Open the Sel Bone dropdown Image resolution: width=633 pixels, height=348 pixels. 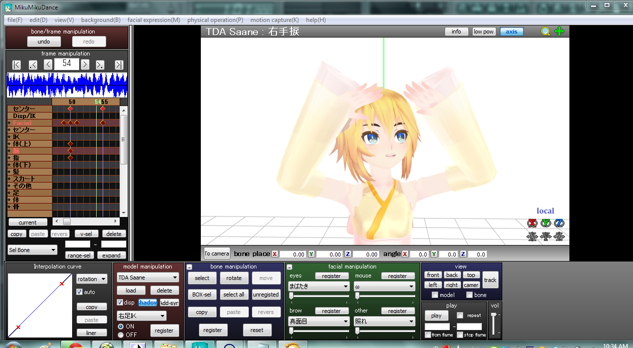(x=33, y=250)
